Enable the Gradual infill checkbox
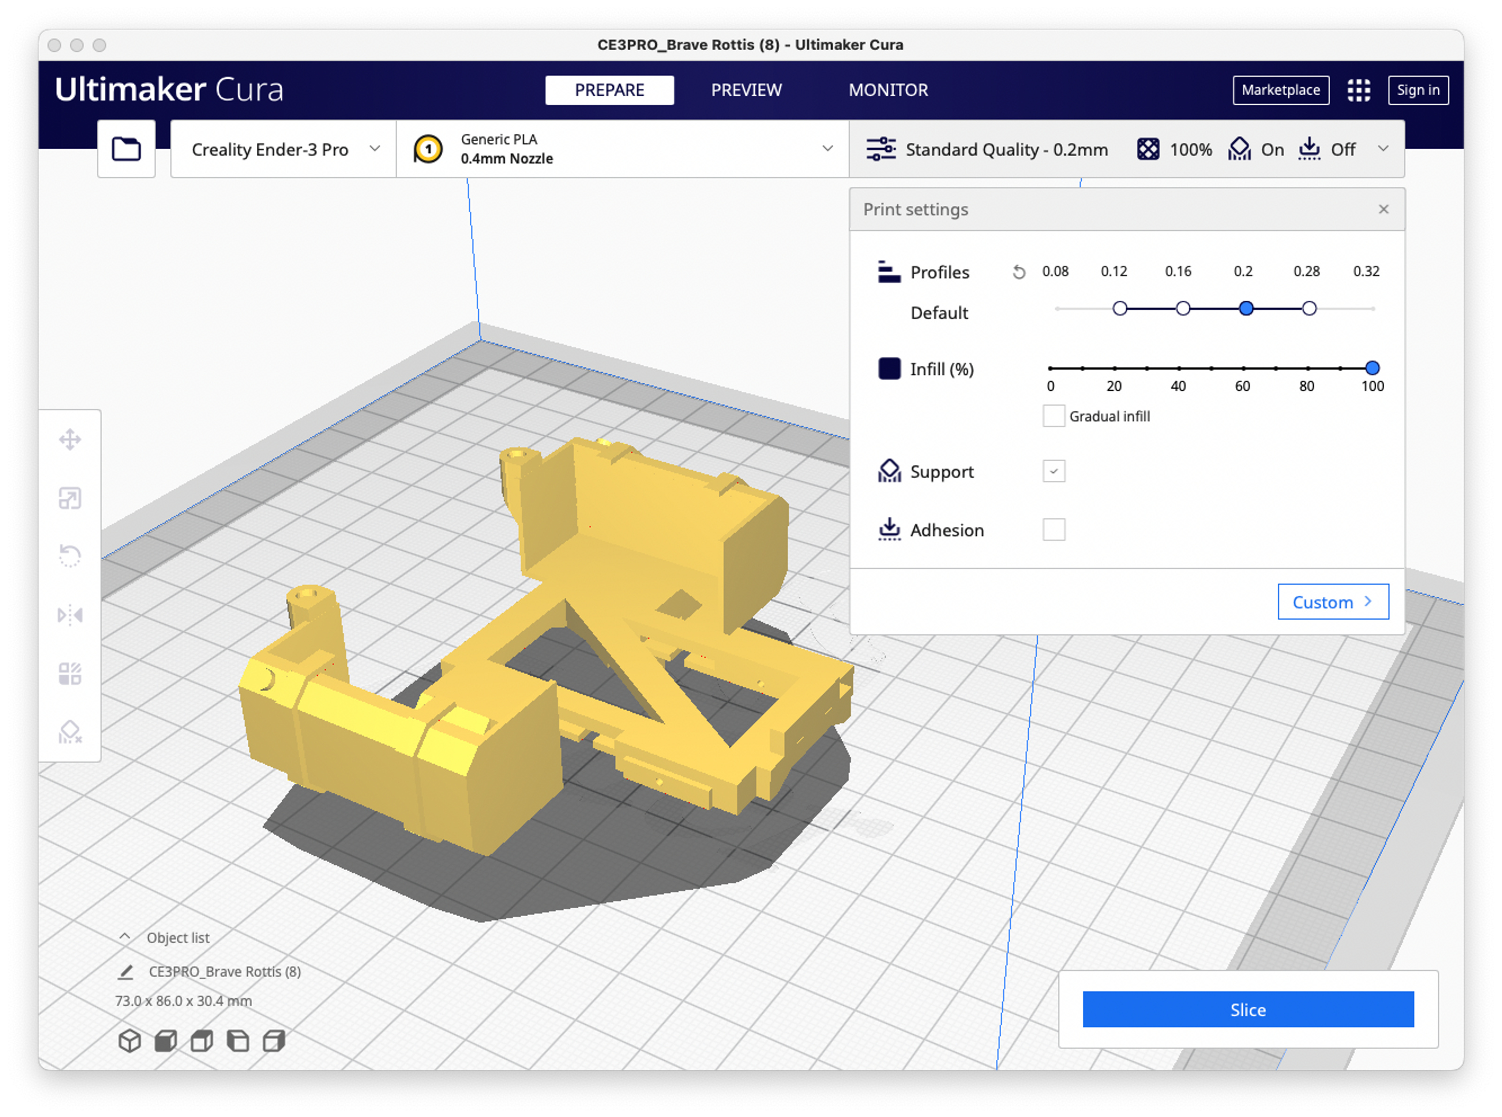 pos(1053,417)
